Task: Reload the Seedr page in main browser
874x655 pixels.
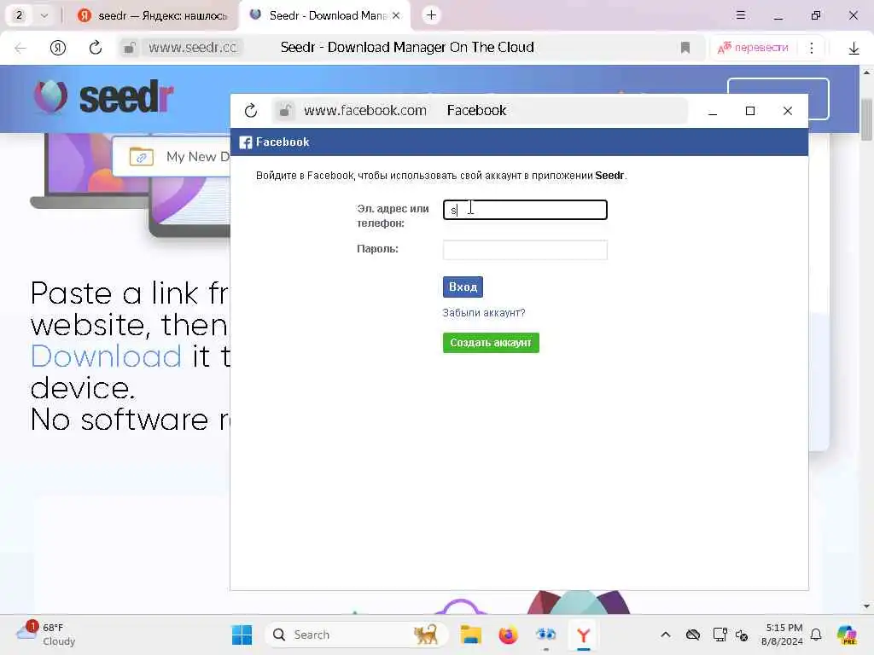Action: tap(96, 48)
